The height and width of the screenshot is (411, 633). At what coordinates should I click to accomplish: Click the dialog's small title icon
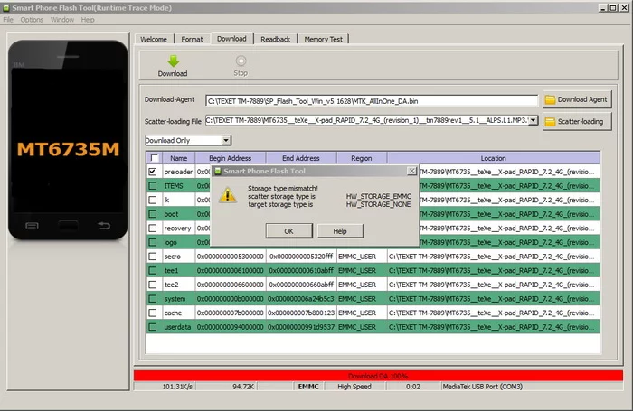(218, 171)
